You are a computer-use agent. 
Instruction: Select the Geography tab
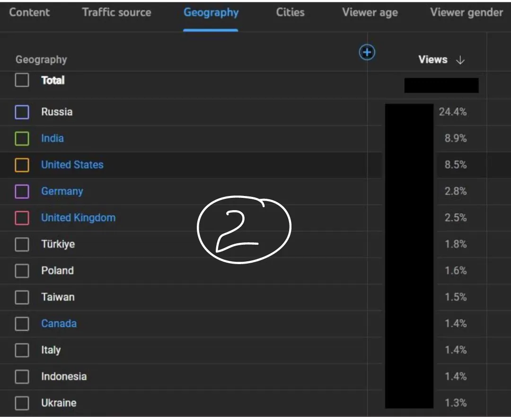211,12
